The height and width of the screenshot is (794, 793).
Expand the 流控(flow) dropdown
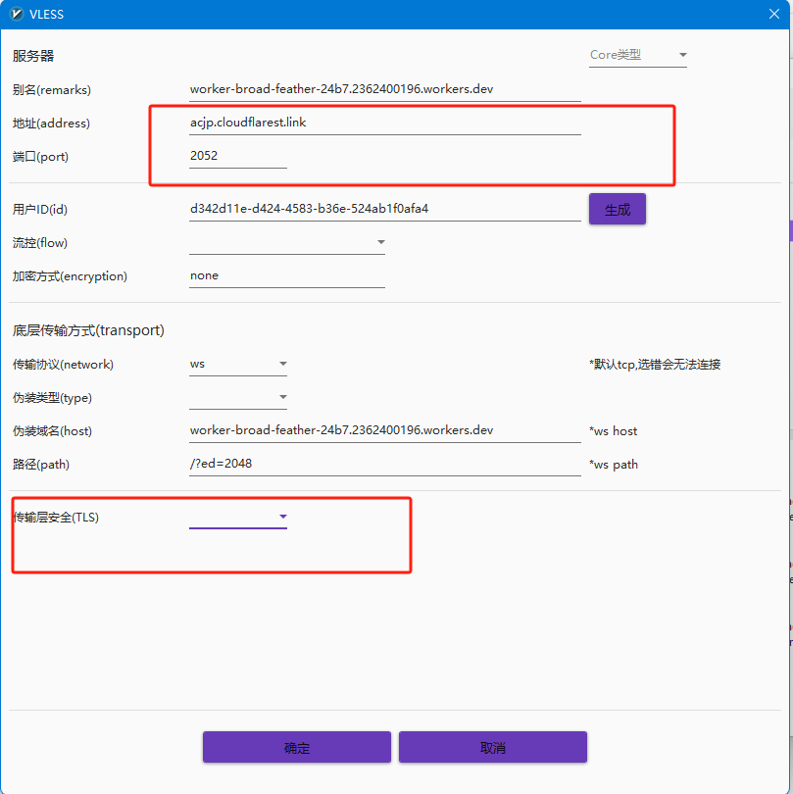coord(286,243)
